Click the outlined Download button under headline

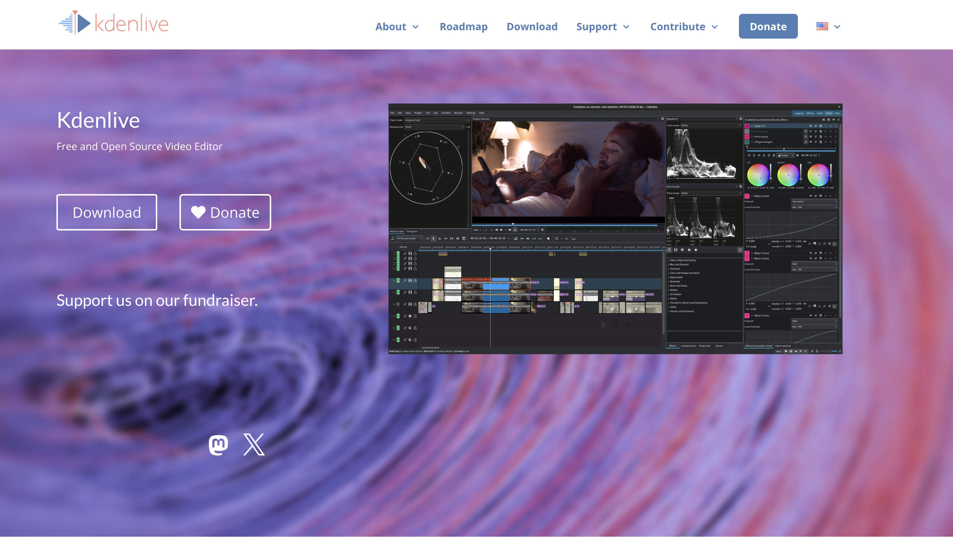pos(107,212)
